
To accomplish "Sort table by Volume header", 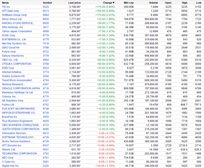I will [x=153, y=3].
